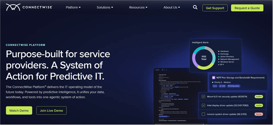The height and width of the screenshot is (125, 273).
Task: Uncheck the Intel display driver update checkbox
Action: (x=203, y=105)
